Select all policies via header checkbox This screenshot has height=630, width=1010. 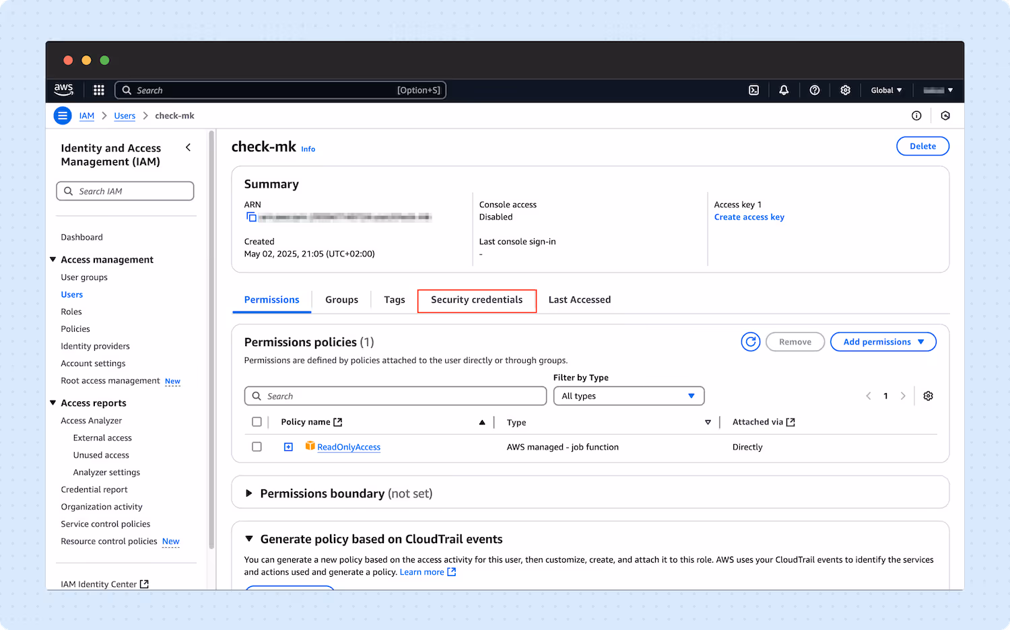click(x=257, y=421)
